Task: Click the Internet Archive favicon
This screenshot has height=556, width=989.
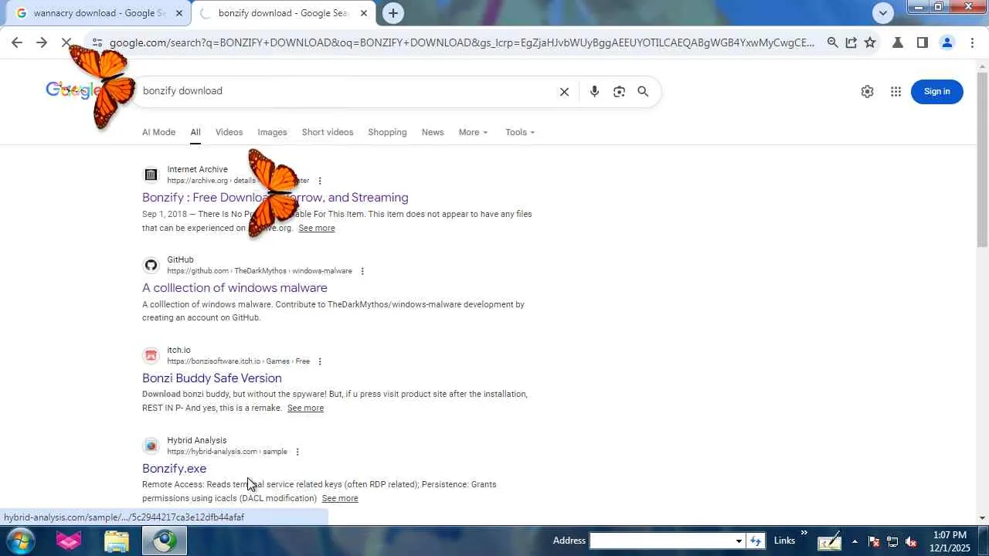Action: [151, 175]
